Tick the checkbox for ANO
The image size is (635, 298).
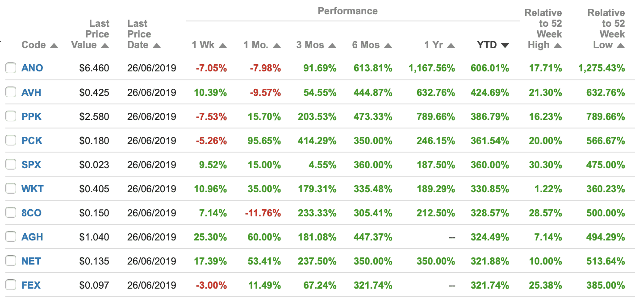tap(10, 68)
